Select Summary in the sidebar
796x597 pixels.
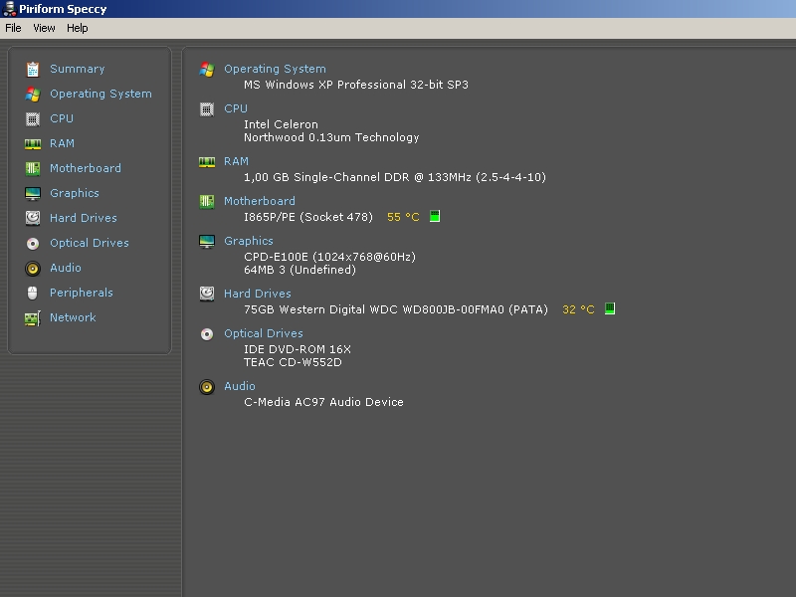coord(78,69)
